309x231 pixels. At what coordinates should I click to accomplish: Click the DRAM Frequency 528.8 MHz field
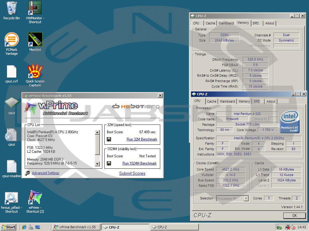tap(255, 59)
